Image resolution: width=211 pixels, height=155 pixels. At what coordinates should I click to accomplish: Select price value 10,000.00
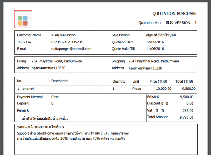(x=164, y=89)
